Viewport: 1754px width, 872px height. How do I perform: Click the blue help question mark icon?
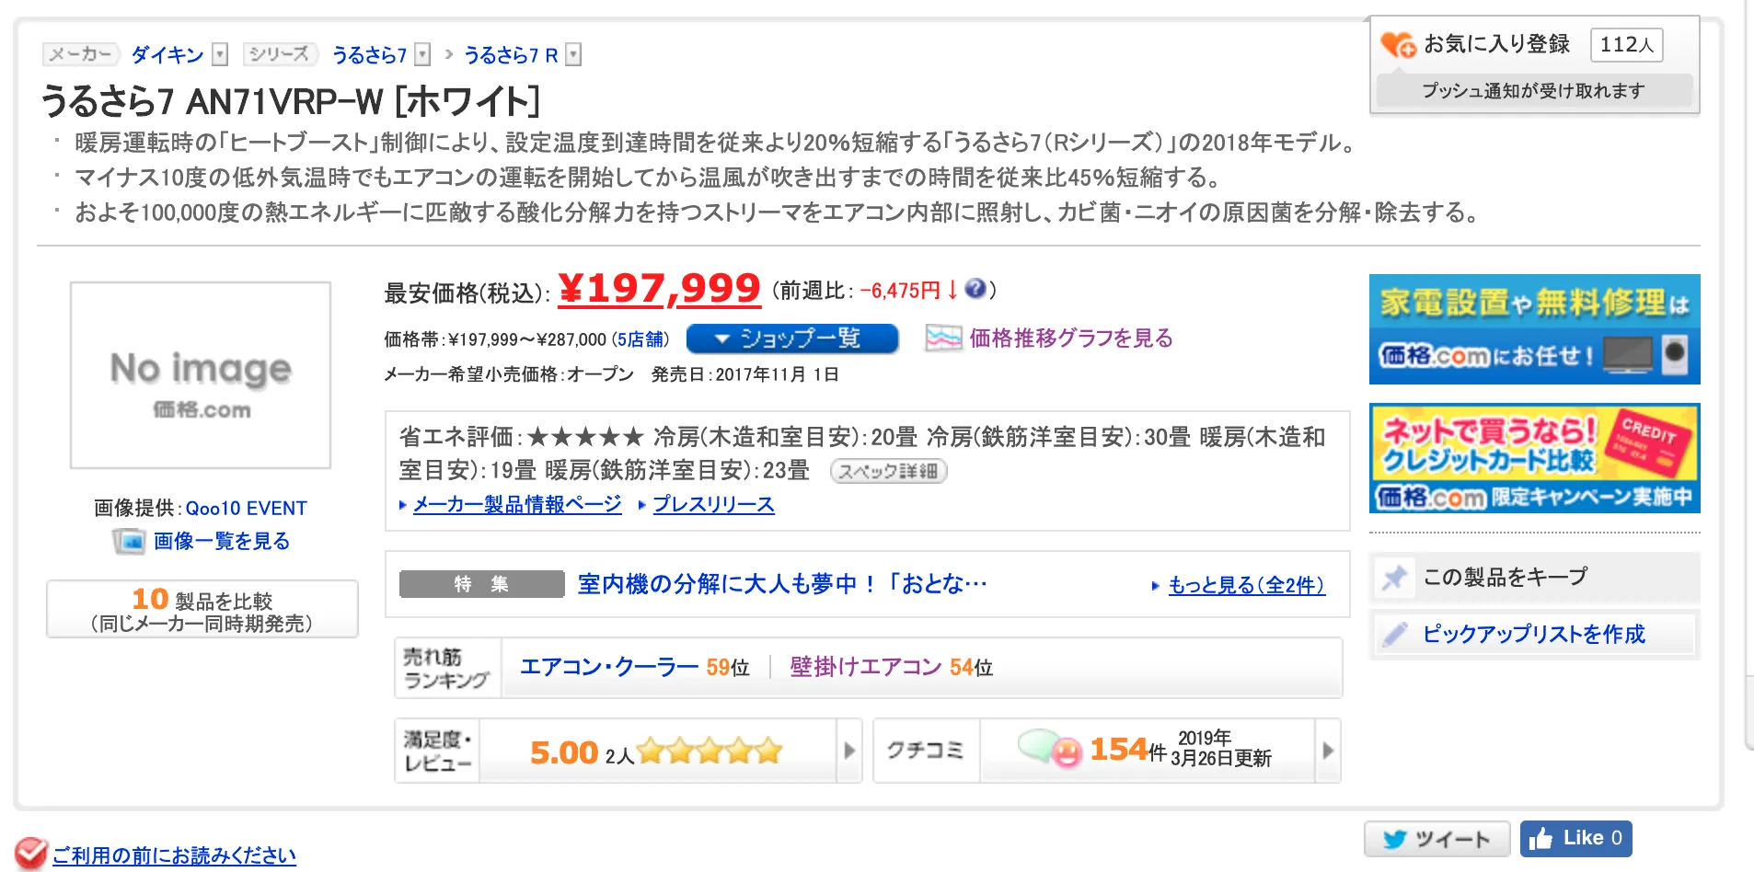point(975,290)
